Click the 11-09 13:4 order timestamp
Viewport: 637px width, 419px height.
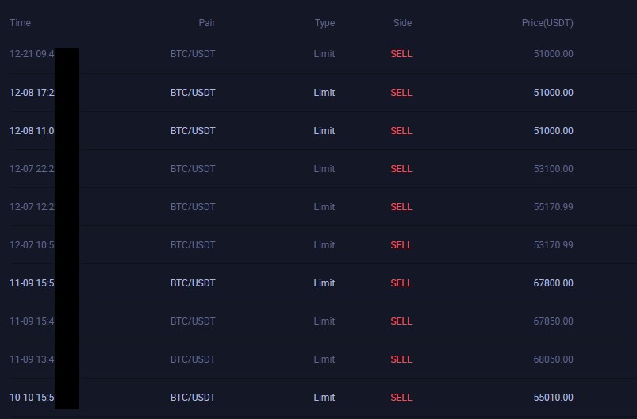[32, 359]
